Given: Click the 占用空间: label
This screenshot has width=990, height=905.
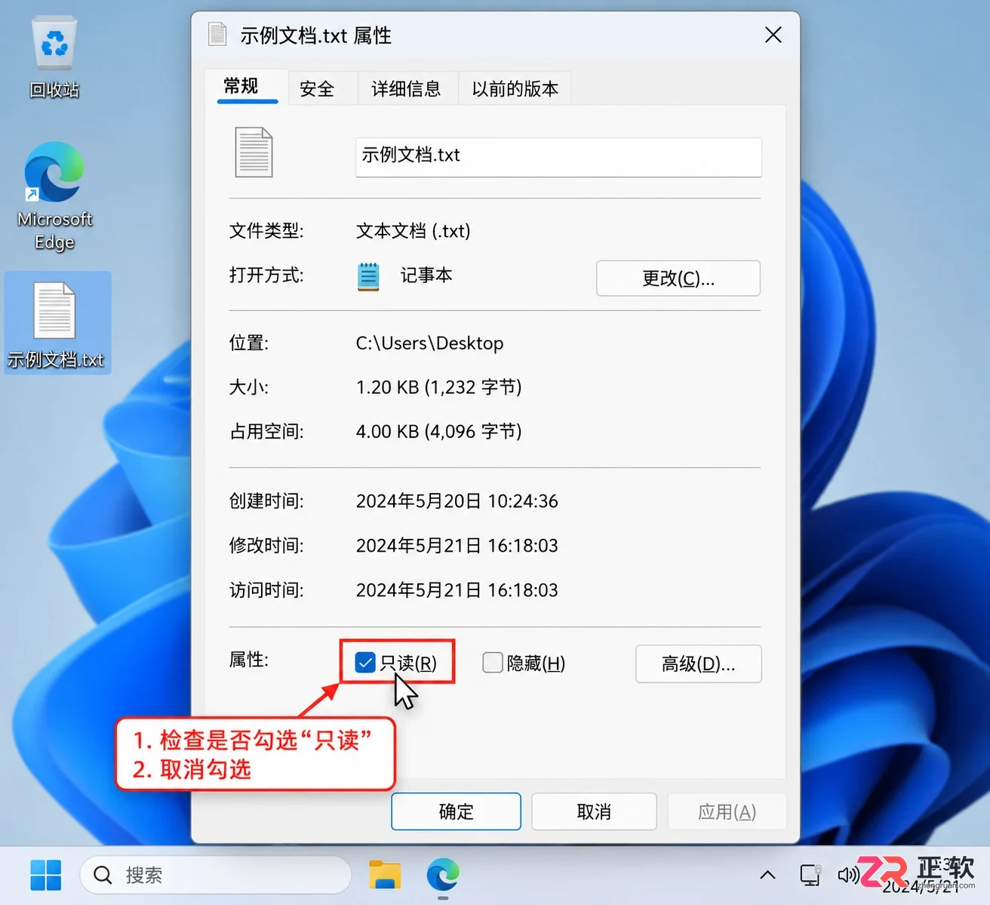Looking at the screenshot, I should coord(266,432).
